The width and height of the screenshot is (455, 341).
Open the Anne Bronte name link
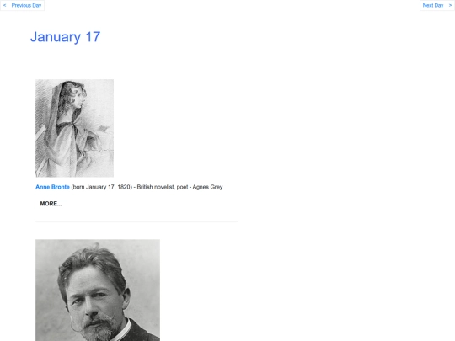click(x=52, y=187)
